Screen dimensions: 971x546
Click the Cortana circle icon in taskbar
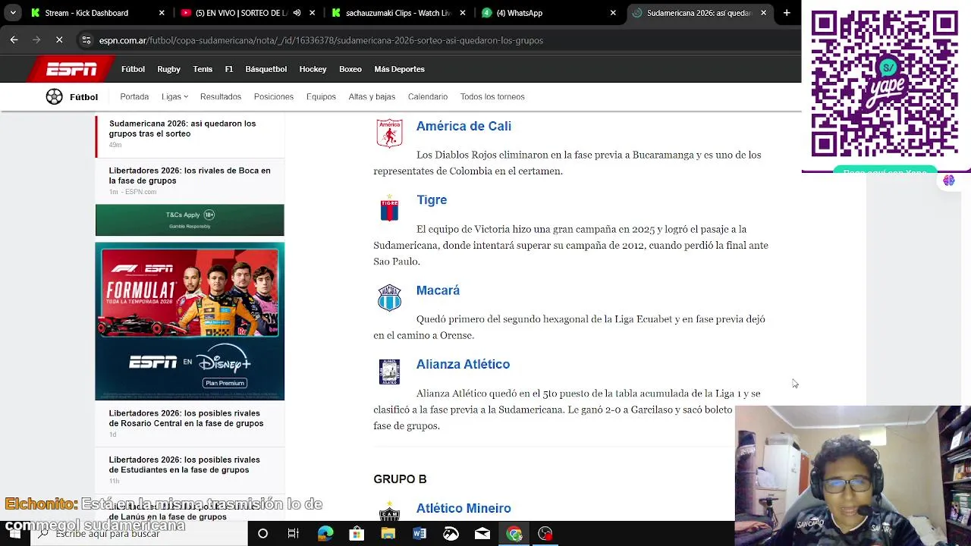click(x=262, y=534)
